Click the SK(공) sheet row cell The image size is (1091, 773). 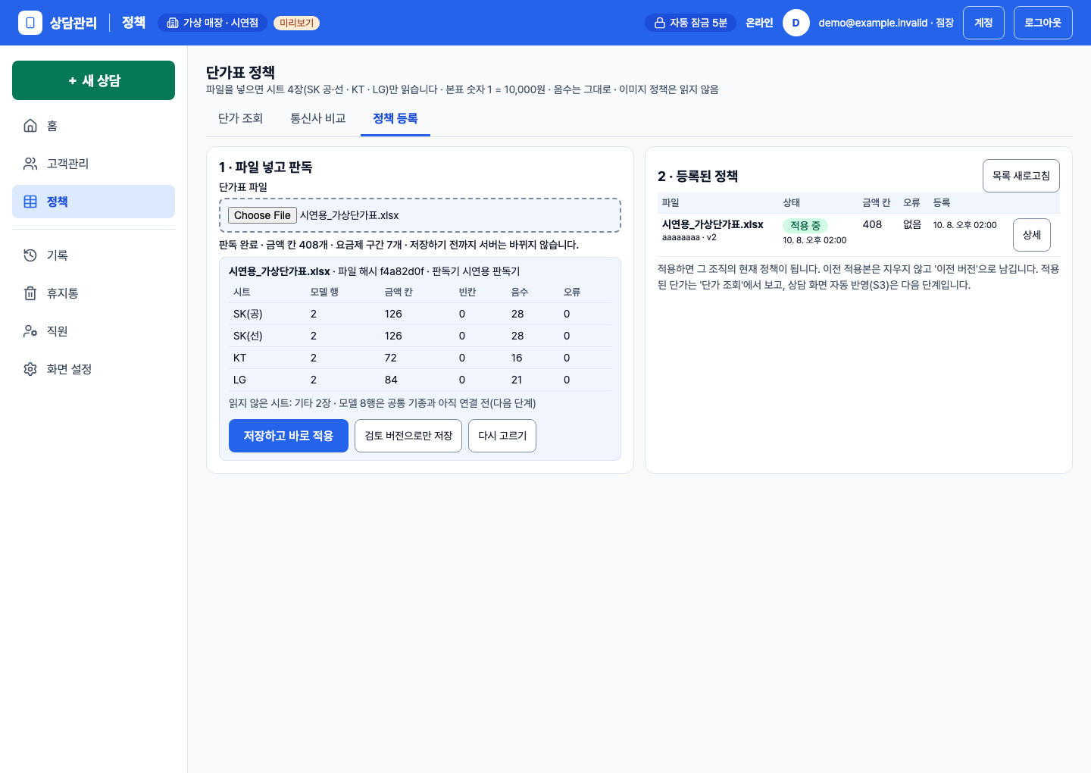248,314
